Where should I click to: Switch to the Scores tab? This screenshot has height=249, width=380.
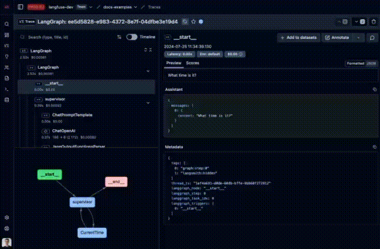192,63
